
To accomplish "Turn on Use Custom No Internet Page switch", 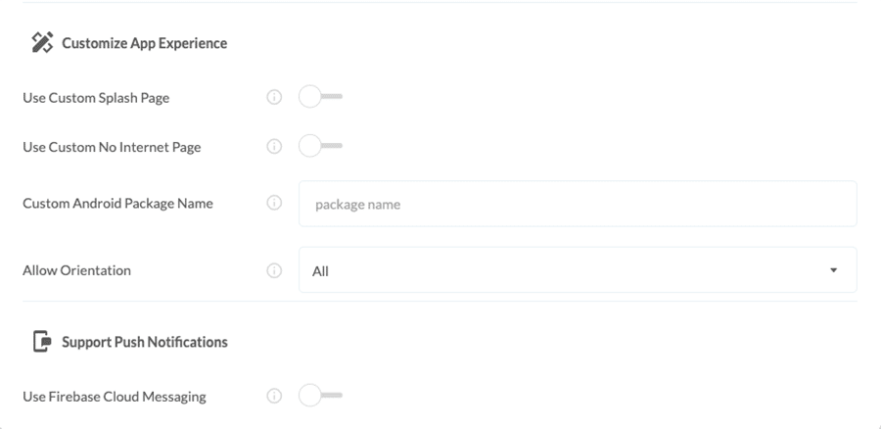I will click(320, 146).
